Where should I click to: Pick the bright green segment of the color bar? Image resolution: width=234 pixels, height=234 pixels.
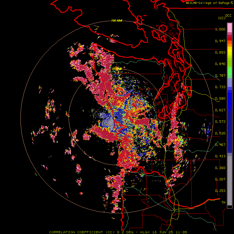click(230, 71)
